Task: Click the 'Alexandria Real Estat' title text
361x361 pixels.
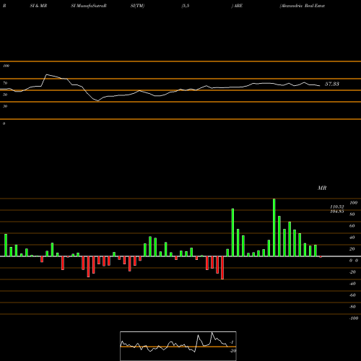Action: point(303,6)
